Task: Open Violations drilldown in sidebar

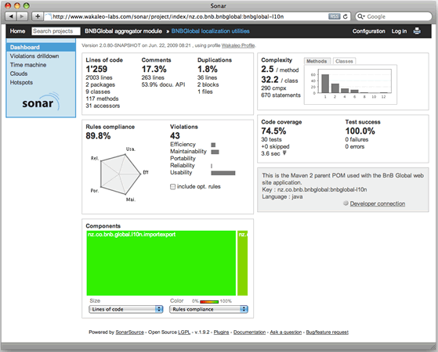Action: point(34,56)
